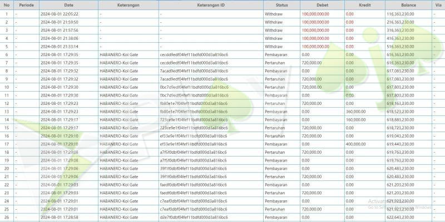The height and width of the screenshot is (222, 445).
Task: Click the ID starting with d2e7f0dbf04
Action: click(194, 217)
